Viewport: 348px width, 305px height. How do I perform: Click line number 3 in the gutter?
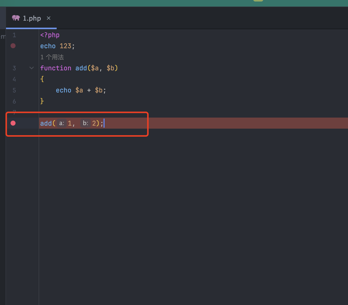point(14,68)
